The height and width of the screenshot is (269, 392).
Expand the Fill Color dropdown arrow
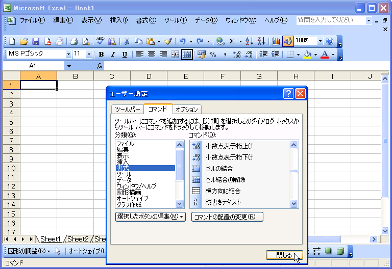click(316, 55)
